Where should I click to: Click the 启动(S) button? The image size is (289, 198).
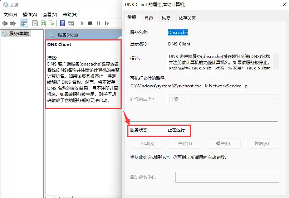(x=147, y=143)
